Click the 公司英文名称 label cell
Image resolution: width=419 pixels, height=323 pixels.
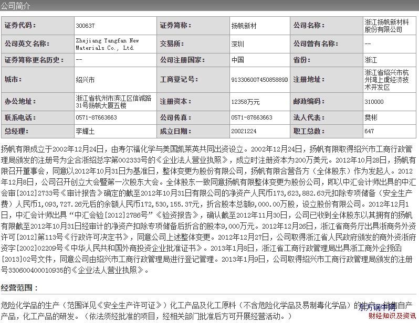pos(38,44)
